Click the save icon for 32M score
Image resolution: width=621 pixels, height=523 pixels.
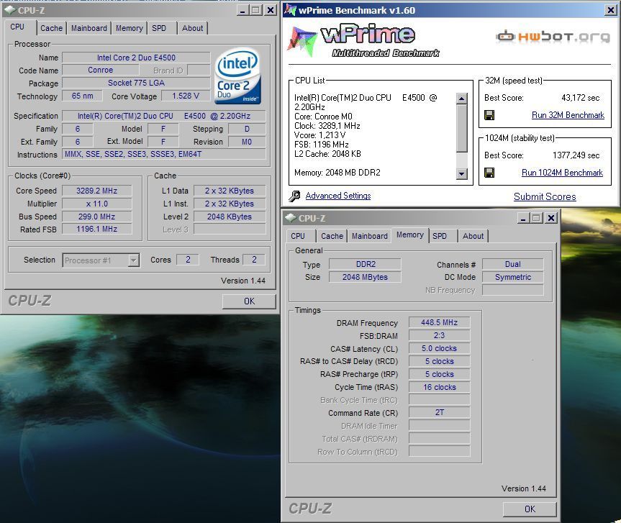pos(489,115)
